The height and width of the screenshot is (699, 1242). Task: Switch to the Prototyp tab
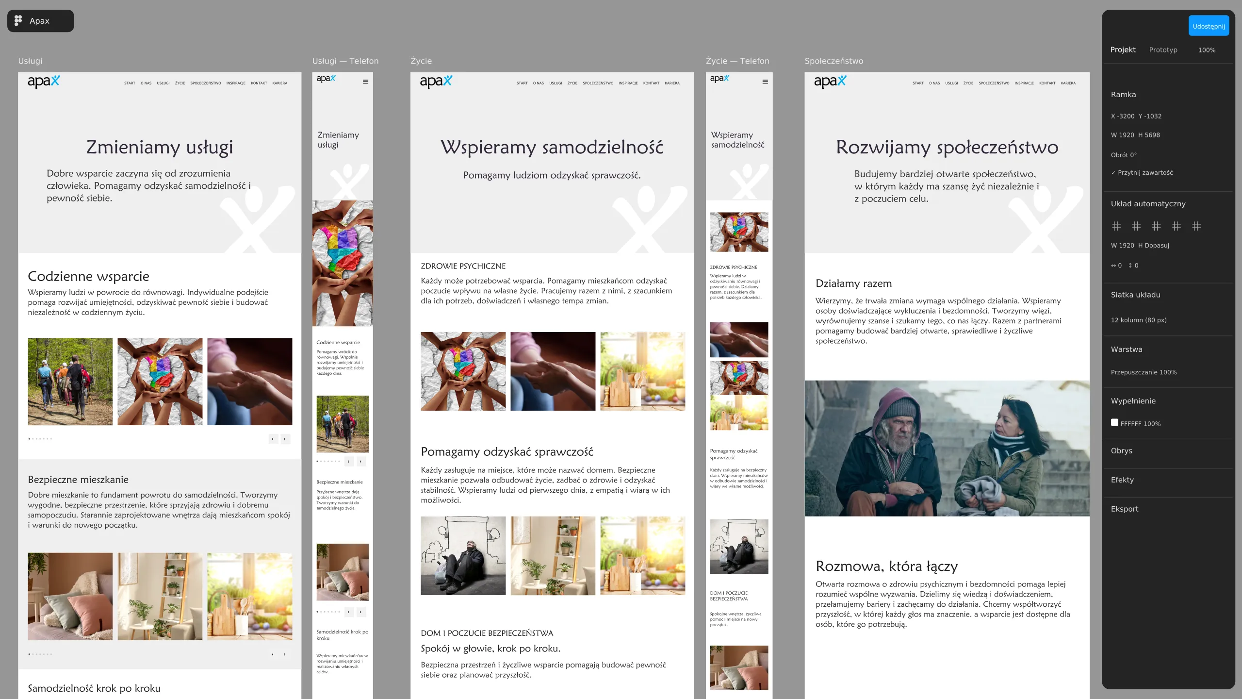tap(1163, 50)
